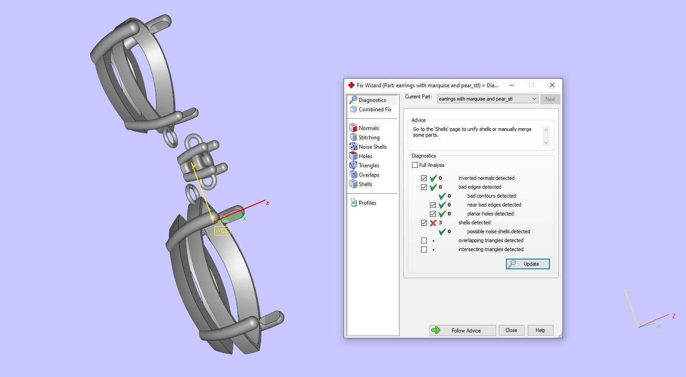Enable intersecting triangles detected checkbox
Image resolution: width=686 pixels, height=377 pixels.
pyautogui.click(x=424, y=249)
